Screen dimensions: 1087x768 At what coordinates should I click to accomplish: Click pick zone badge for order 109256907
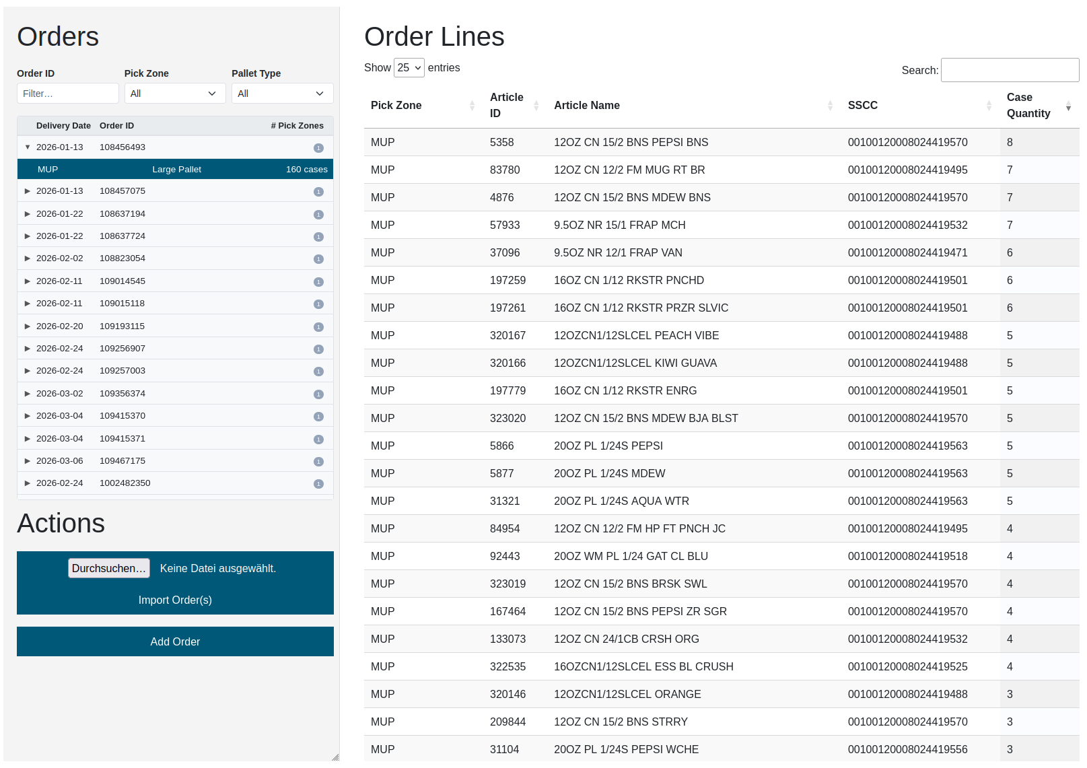click(318, 349)
